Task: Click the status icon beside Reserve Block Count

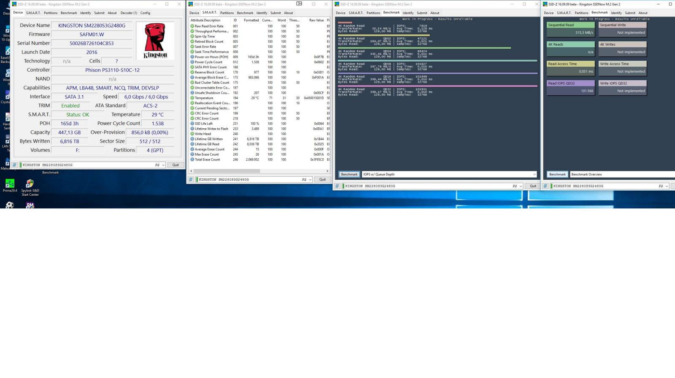Action: coord(192,72)
